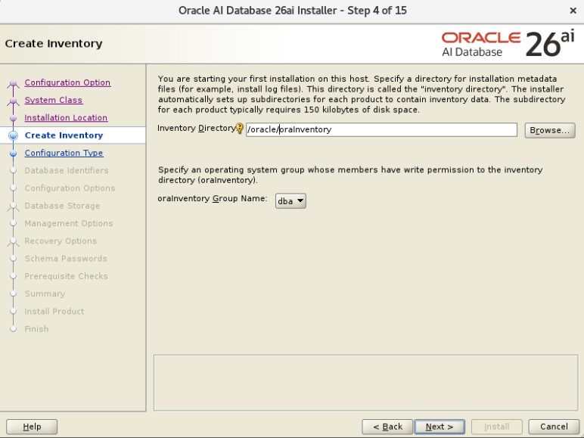Image resolution: width=584 pixels, height=438 pixels.
Task: Go to the Configuration Option step
Action: click(x=67, y=82)
